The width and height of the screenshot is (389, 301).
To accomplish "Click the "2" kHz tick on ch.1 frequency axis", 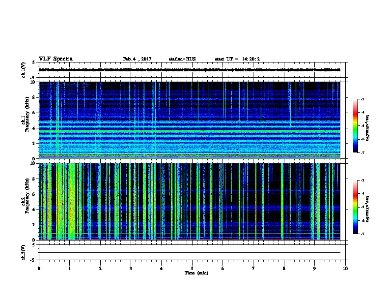I will click(34, 144).
